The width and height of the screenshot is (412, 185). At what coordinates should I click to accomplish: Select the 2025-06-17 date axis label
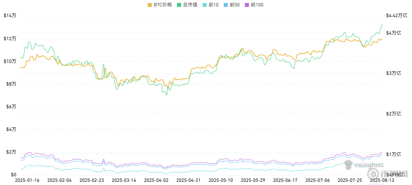286,180
